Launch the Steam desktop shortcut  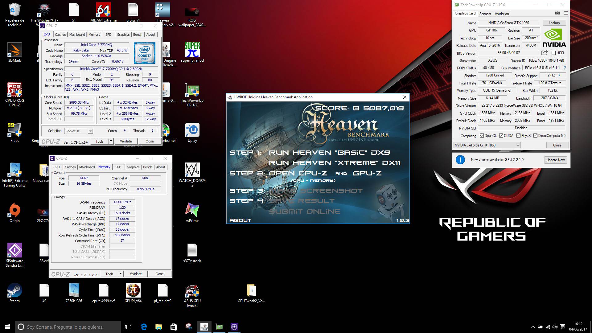click(14, 293)
